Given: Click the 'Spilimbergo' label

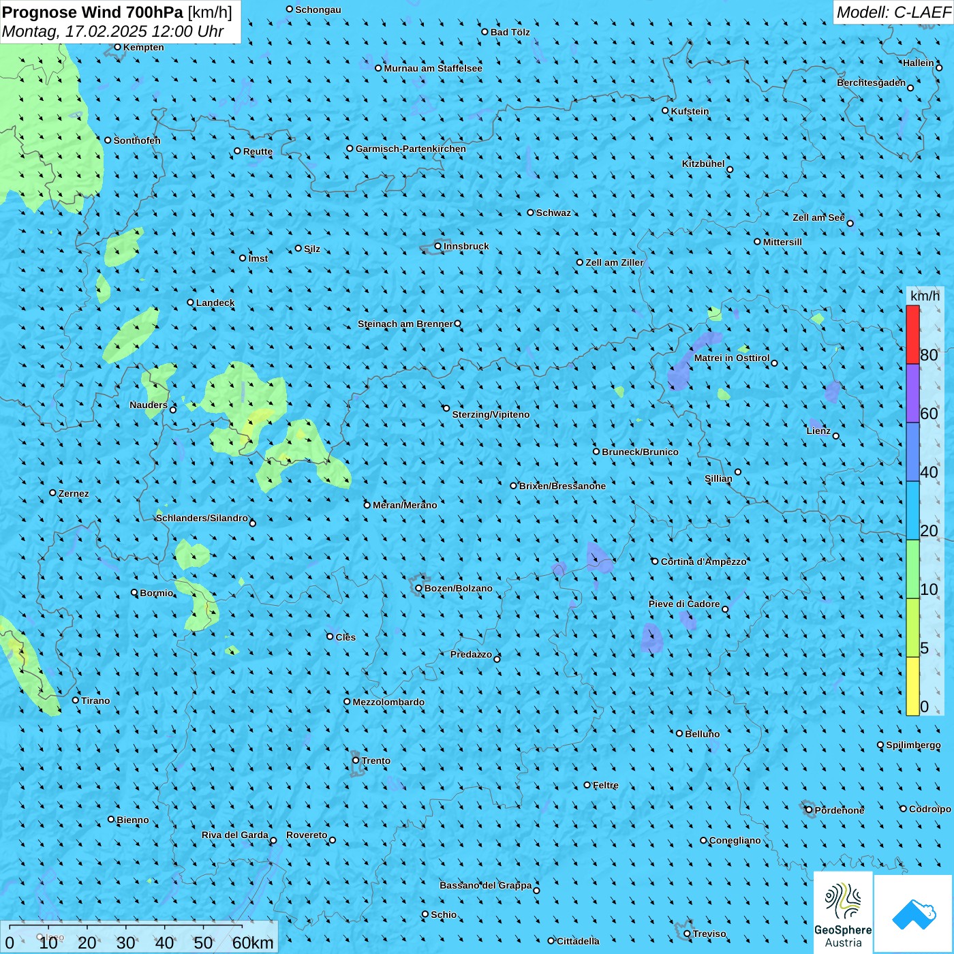Looking at the screenshot, I should pyautogui.click(x=913, y=745).
